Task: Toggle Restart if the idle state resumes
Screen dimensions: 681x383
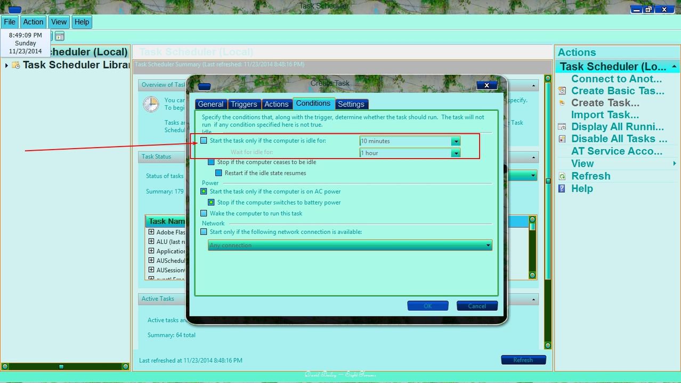Action: pyautogui.click(x=218, y=173)
